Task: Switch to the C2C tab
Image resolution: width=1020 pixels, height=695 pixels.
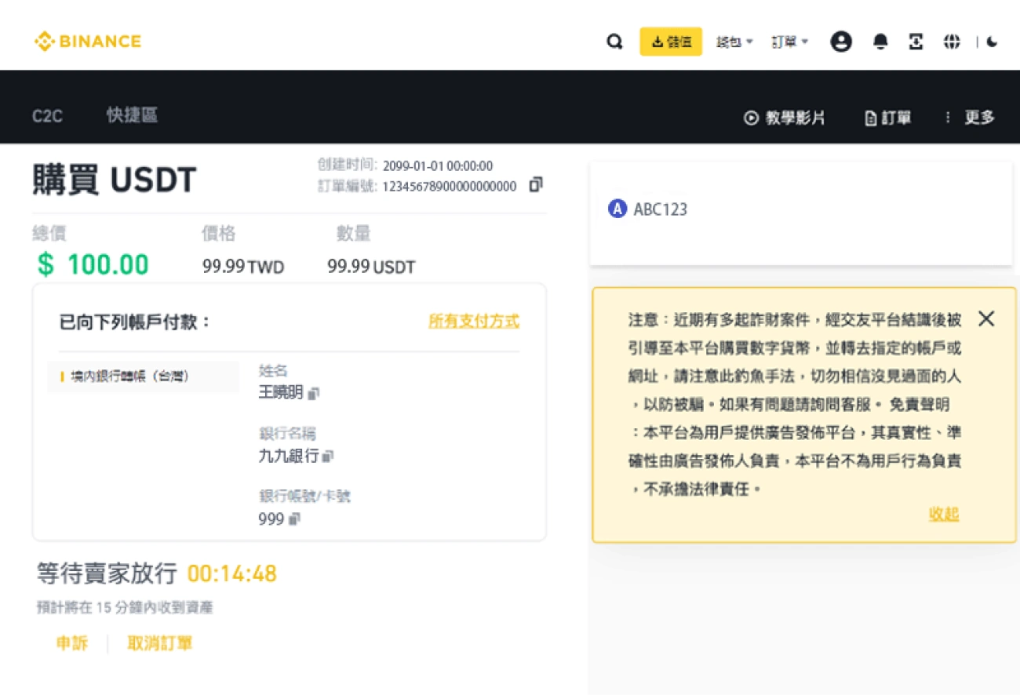Action: tap(47, 115)
